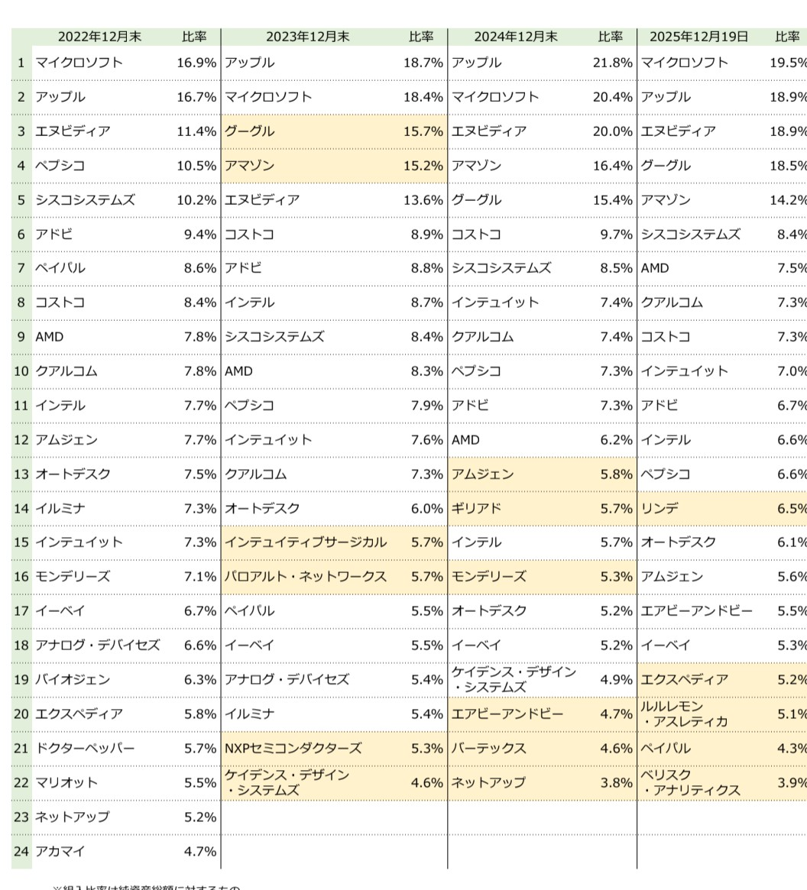Click NXPセミコンダクターズ in 2023 column
807x890 pixels.
point(293,748)
